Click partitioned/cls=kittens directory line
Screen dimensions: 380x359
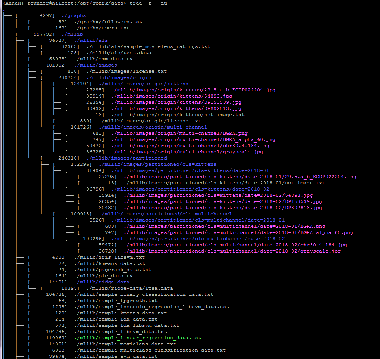click(158, 164)
